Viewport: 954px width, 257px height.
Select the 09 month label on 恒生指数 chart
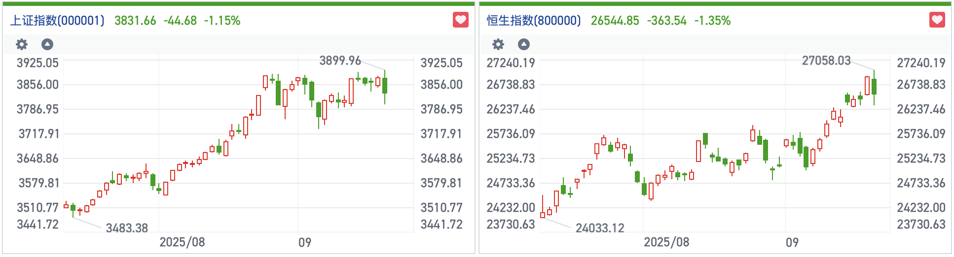click(x=792, y=242)
